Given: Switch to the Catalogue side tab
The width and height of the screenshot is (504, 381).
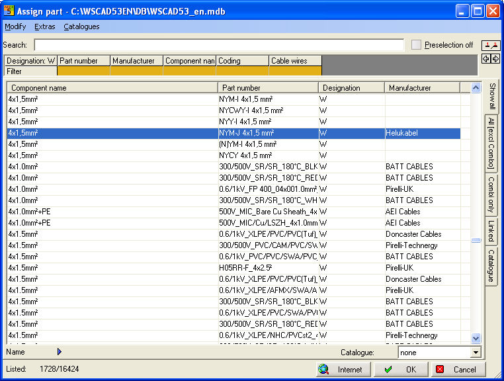Looking at the screenshot, I should pyautogui.click(x=491, y=265).
